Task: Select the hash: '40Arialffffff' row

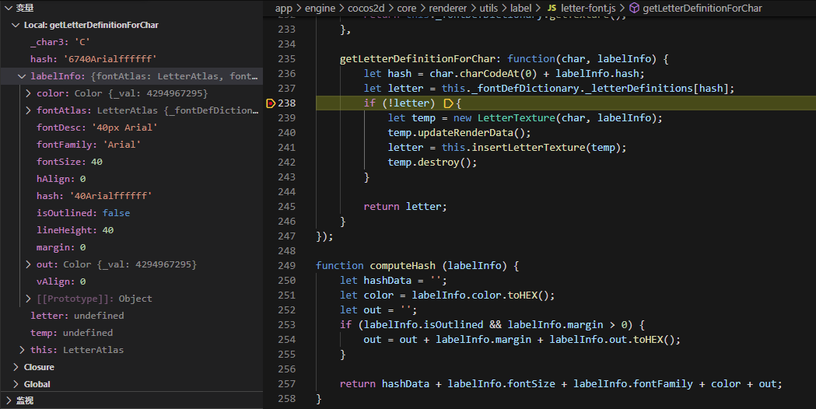Action: click(131, 196)
